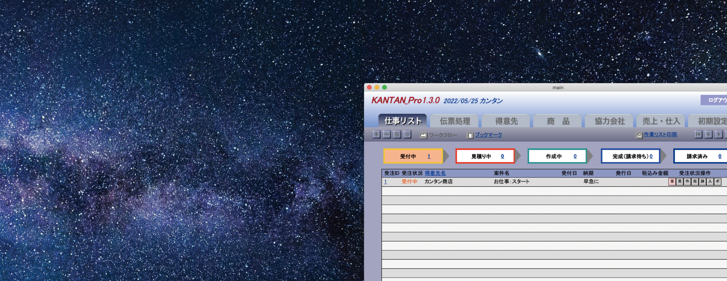Click the 受注状況操作 column header
Screen dimensions: 727x281
pyautogui.click(x=695, y=173)
